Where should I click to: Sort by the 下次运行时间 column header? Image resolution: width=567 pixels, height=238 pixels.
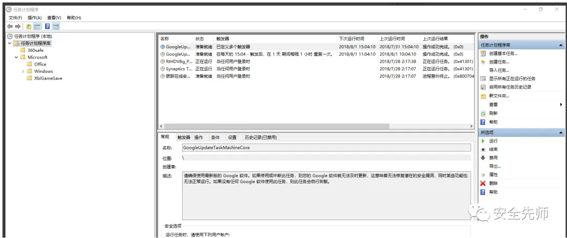pos(357,39)
